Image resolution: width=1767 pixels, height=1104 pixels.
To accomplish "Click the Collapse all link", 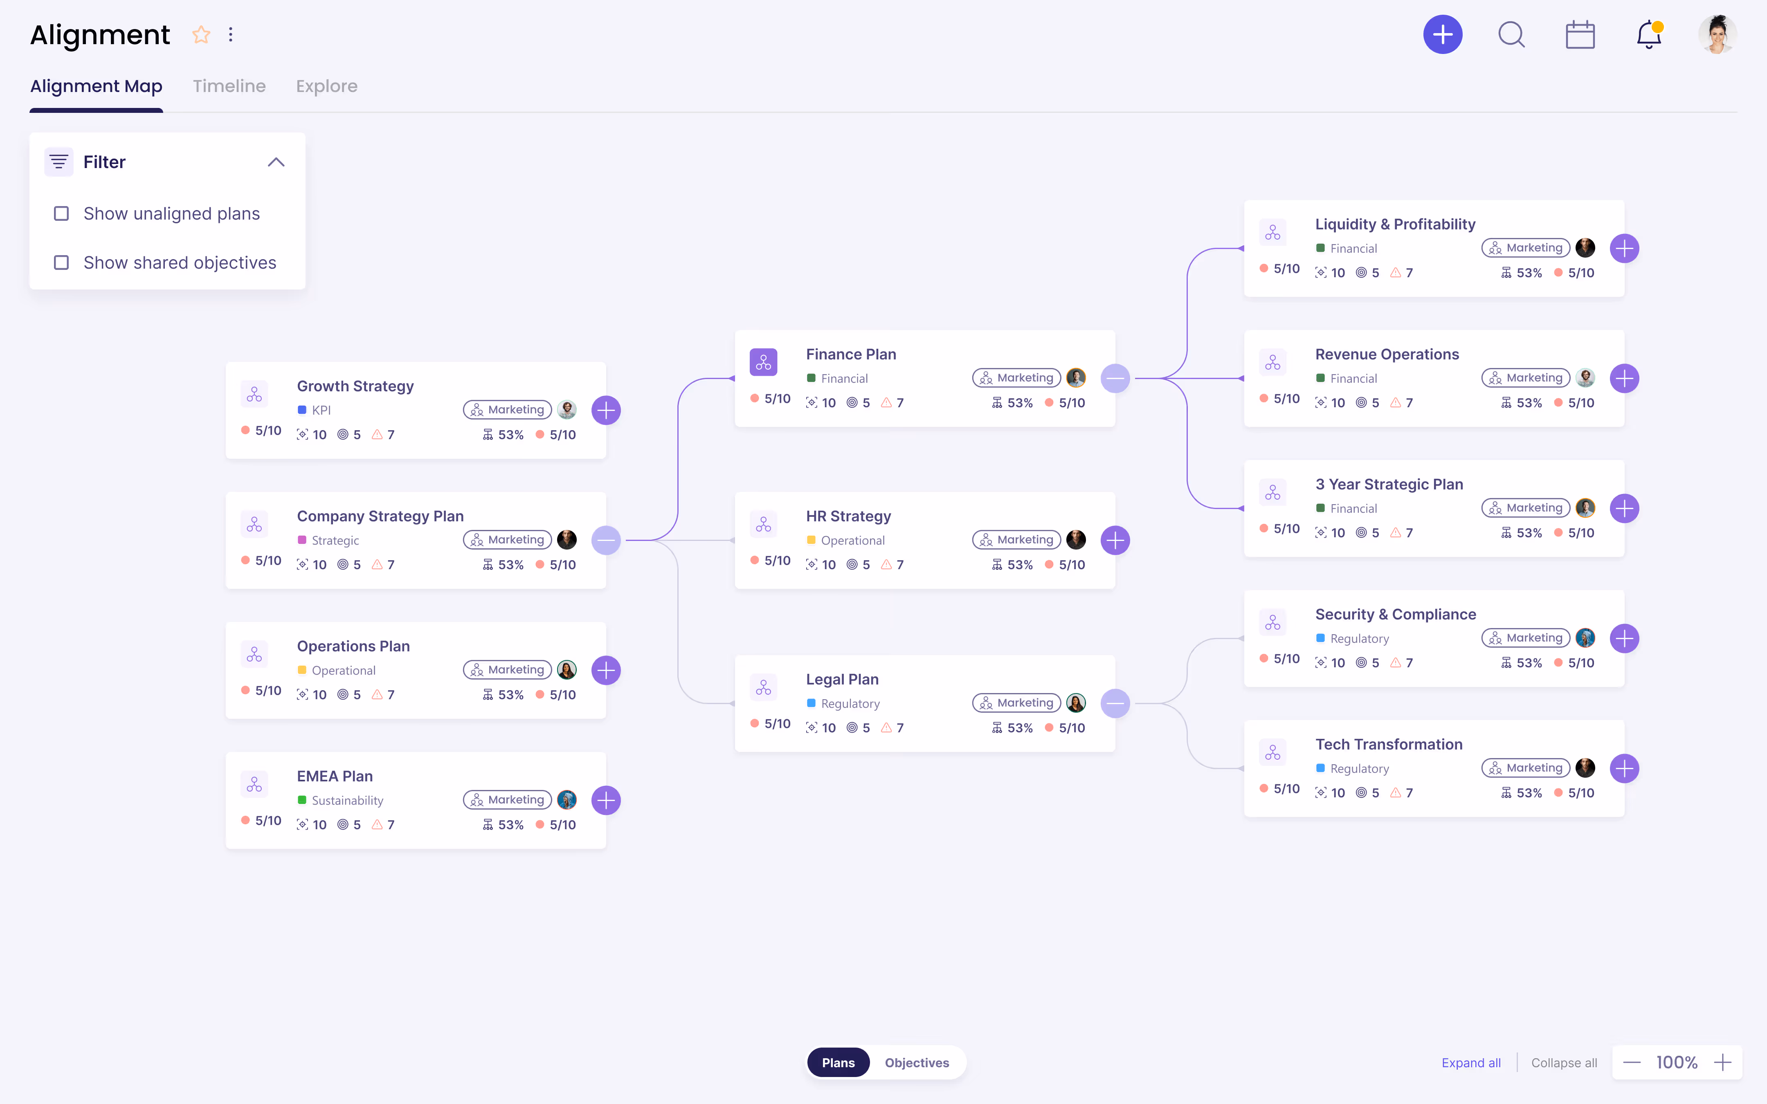I will click(x=1563, y=1062).
